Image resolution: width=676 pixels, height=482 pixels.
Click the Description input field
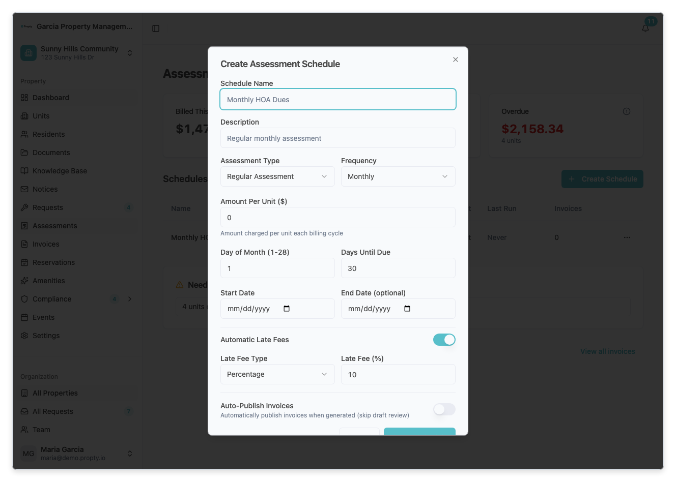click(338, 138)
